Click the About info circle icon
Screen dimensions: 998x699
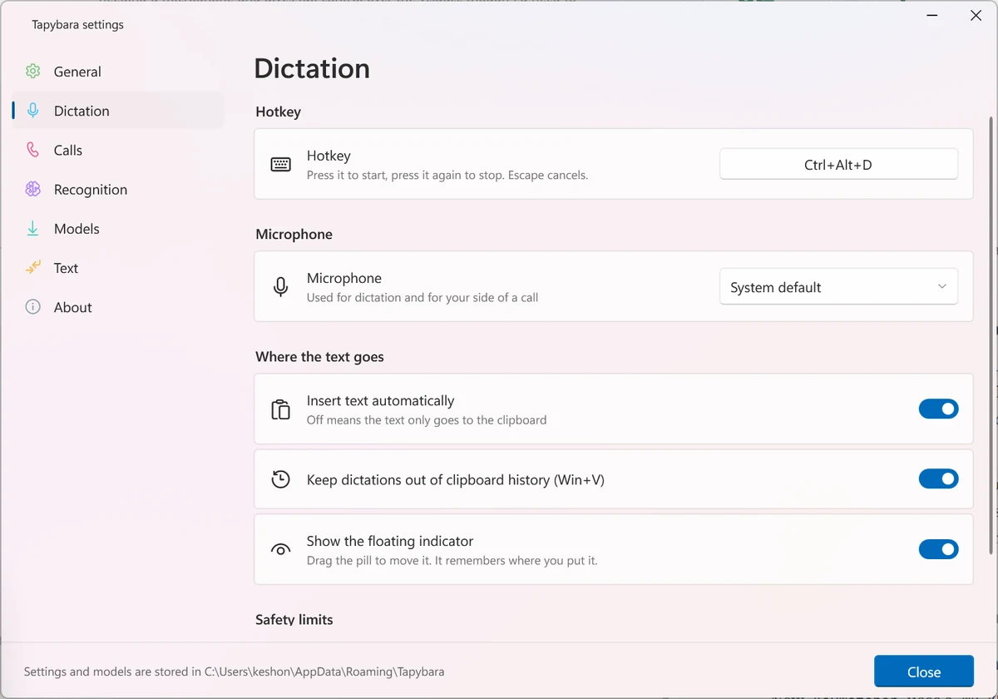click(x=32, y=306)
